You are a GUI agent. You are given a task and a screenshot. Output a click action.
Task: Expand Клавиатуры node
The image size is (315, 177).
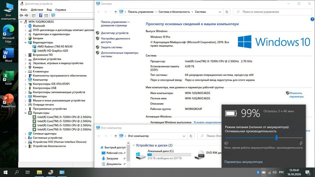click(x=25, y=72)
